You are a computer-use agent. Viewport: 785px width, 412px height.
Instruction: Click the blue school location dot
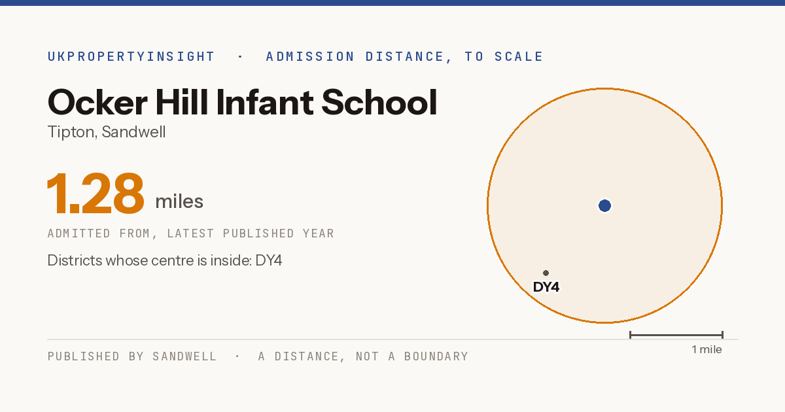(604, 206)
